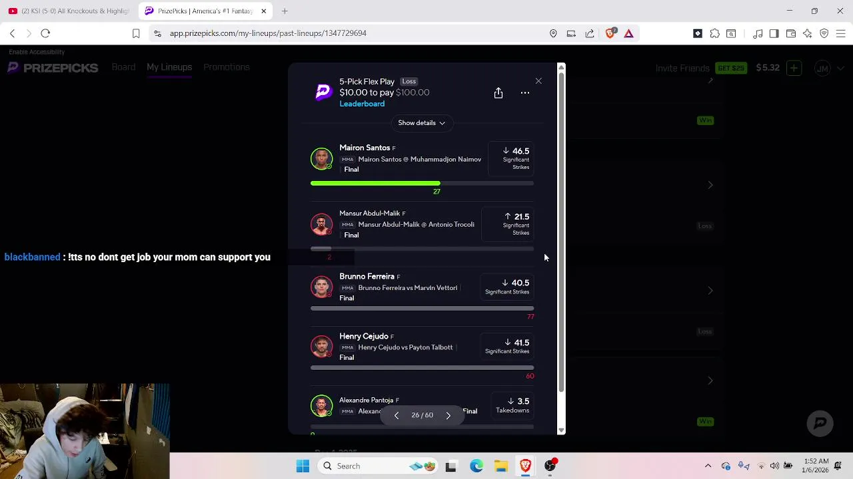
Task: Go to previous lineup with left arrow
Action: [397, 415]
